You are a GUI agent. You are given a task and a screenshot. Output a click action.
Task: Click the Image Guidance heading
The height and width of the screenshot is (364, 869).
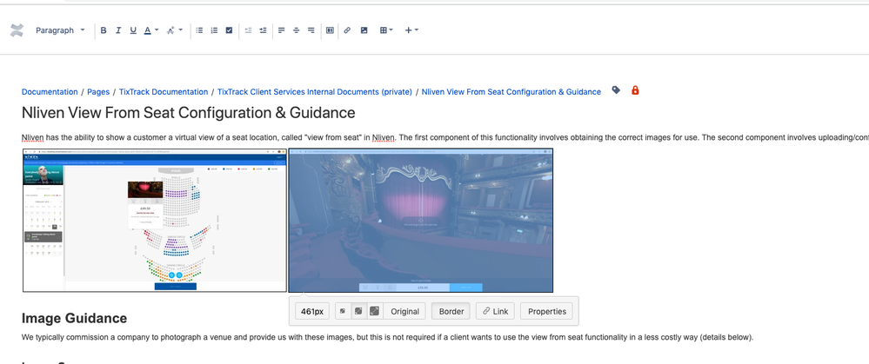click(x=74, y=318)
